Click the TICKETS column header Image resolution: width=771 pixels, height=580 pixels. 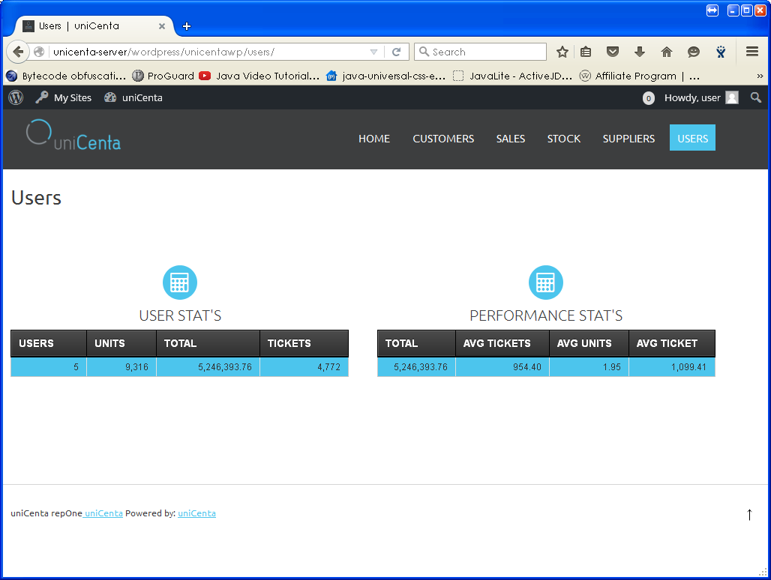click(304, 343)
